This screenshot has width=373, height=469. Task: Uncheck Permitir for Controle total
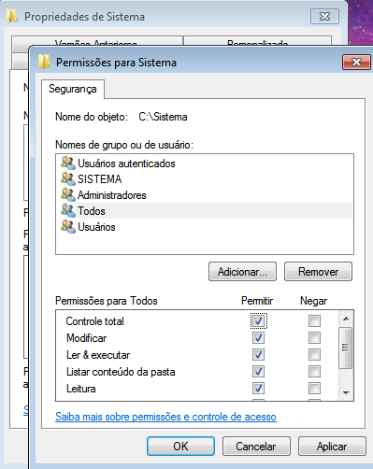coord(258,320)
